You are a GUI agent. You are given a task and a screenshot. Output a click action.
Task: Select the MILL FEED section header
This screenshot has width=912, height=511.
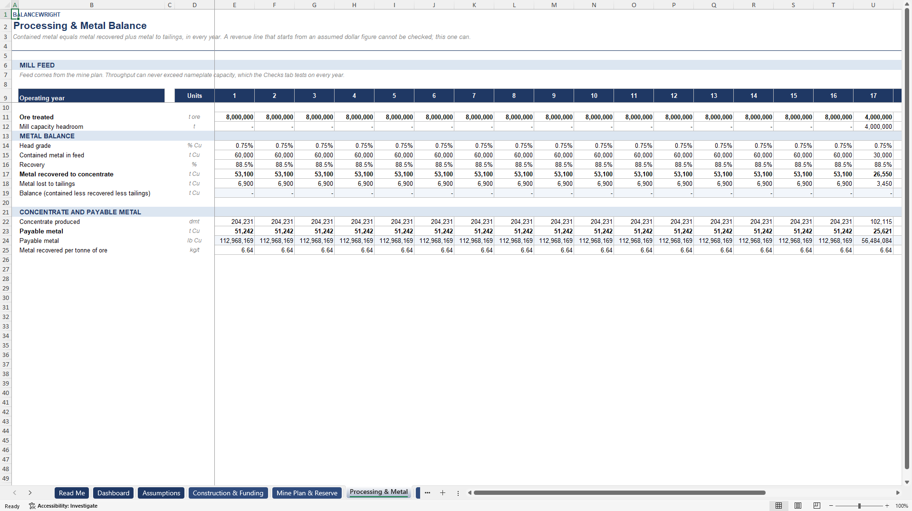[37, 65]
